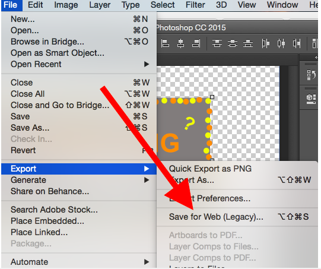Choose Close from File menu
Viewport: 321px width, 269px height.
(79, 83)
